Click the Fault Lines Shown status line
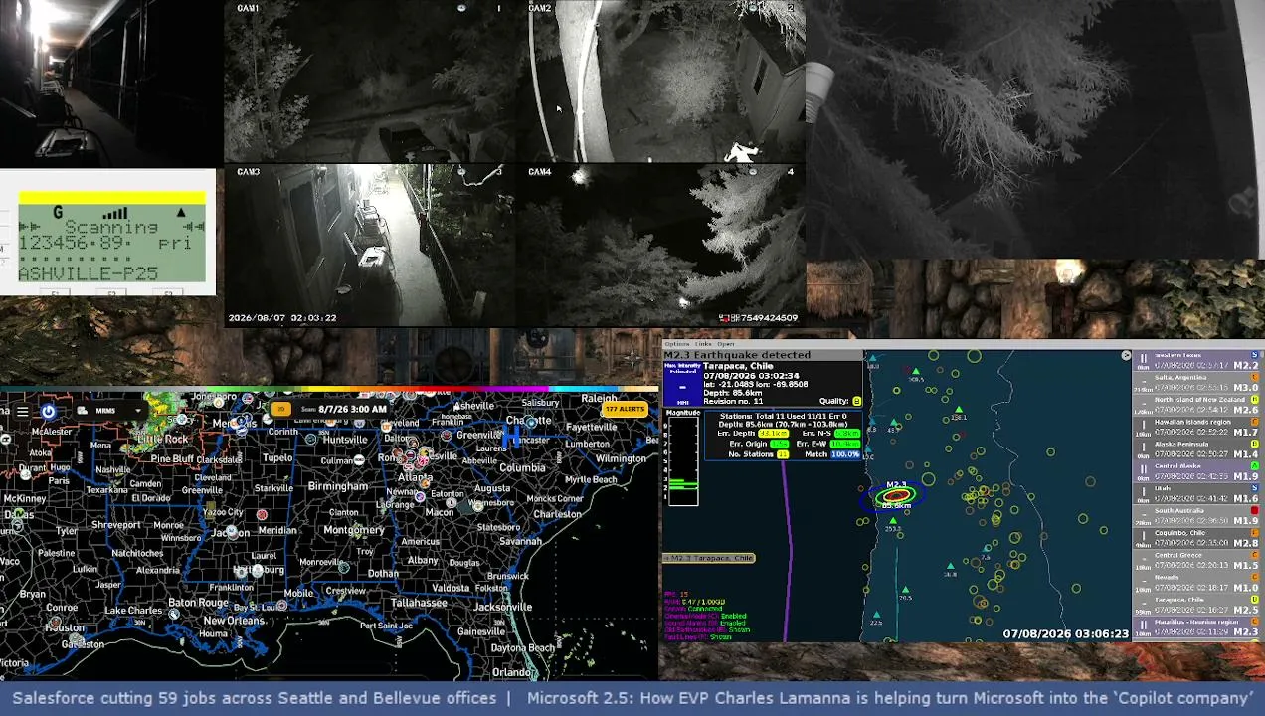Screen dimensions: 1265x716 click(x=697, y=636)
